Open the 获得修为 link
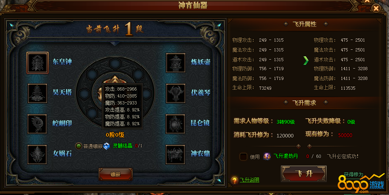This screenshot has height=195, width=389. [x=353, y=175]
